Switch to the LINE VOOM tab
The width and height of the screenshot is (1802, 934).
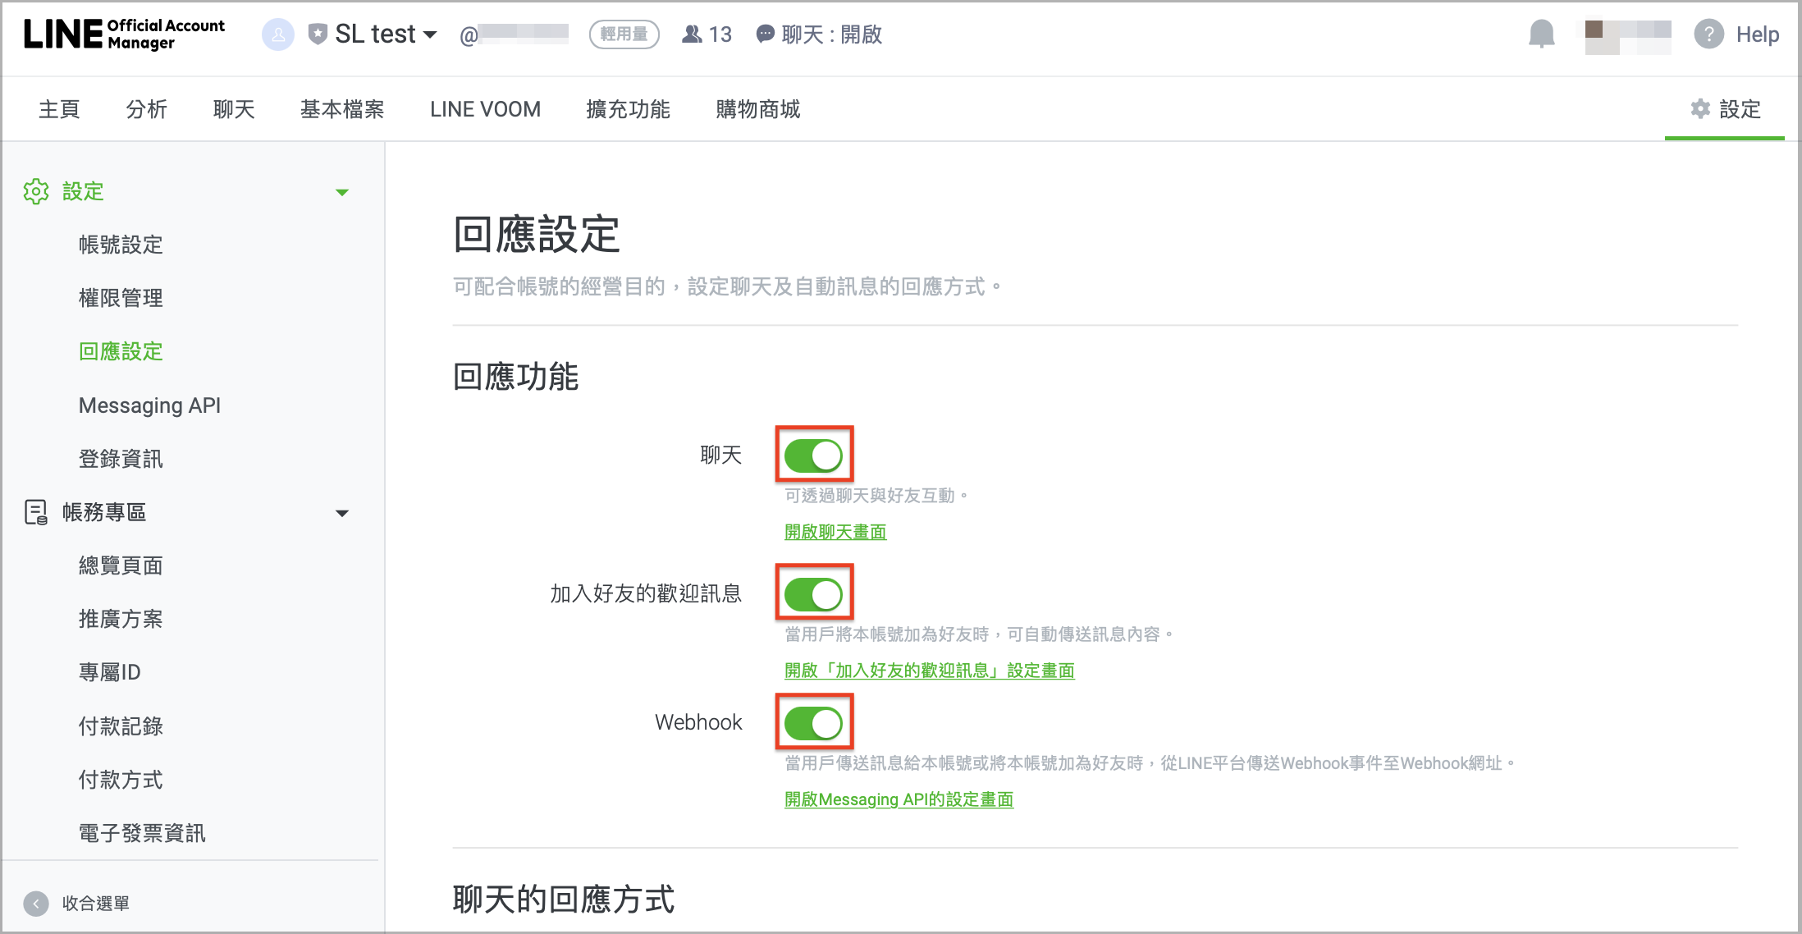click(486, 109)
